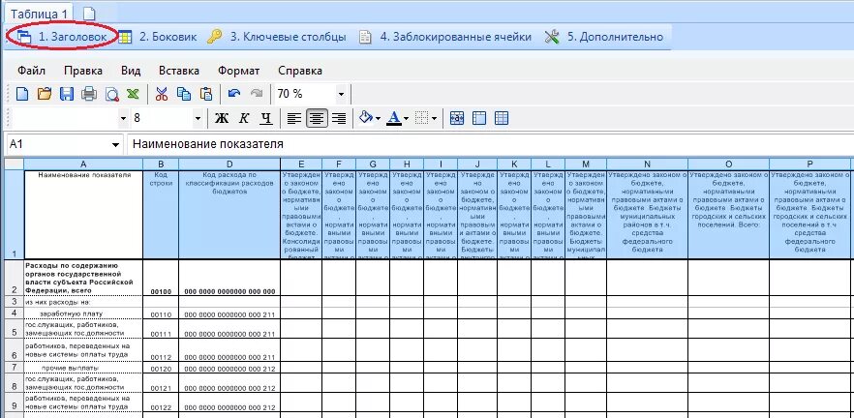
Task: Save with the floppy disk icon
Action: pyautogui.click(x=67, y=94)
